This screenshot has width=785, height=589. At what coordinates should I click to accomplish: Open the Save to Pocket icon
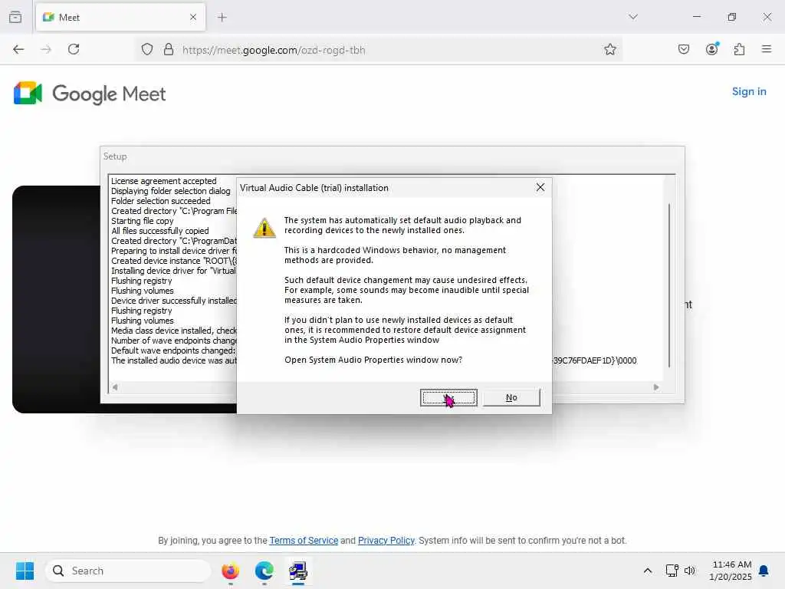683,49
